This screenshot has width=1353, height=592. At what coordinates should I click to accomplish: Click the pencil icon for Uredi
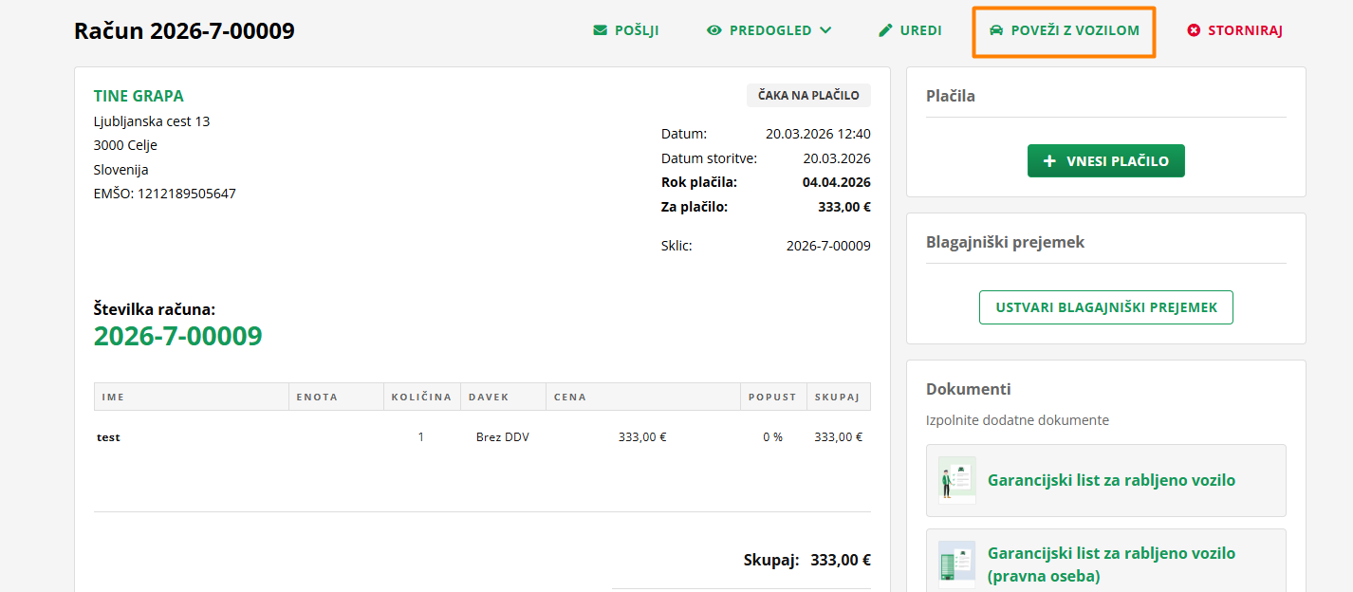click(x=886, y=30)
